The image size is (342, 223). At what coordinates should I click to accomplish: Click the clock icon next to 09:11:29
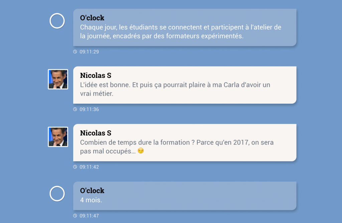click(75, 52)
